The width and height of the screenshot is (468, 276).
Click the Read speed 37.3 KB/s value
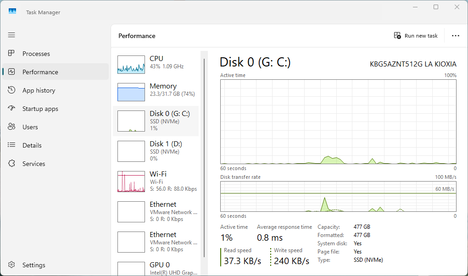pyautogui.click(x=242, y=261)
